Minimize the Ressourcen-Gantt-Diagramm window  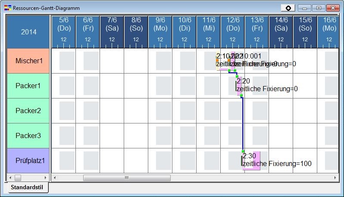(x=304, y=8)
